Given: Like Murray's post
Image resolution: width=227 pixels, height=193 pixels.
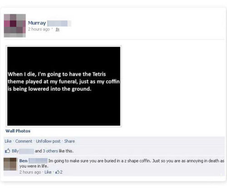Looking at the screenshot, I should (8, 141).
